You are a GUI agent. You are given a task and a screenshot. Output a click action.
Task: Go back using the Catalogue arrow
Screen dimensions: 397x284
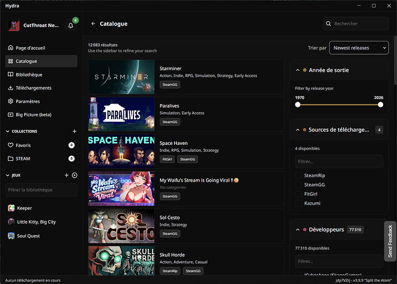click(x=93, y=24)
